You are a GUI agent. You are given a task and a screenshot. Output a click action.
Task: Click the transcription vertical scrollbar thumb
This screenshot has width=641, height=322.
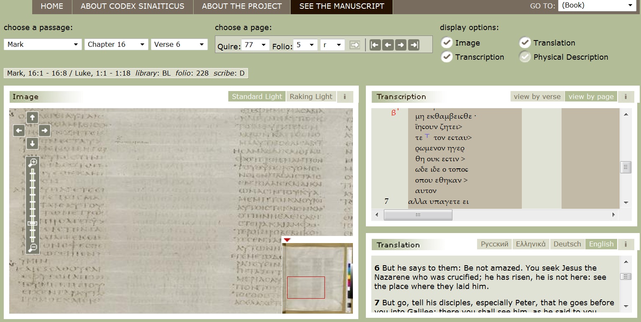pos(626,167)
